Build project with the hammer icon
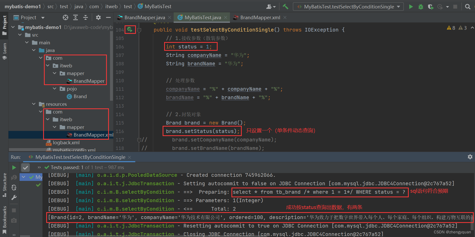 [x=285, y=7]
